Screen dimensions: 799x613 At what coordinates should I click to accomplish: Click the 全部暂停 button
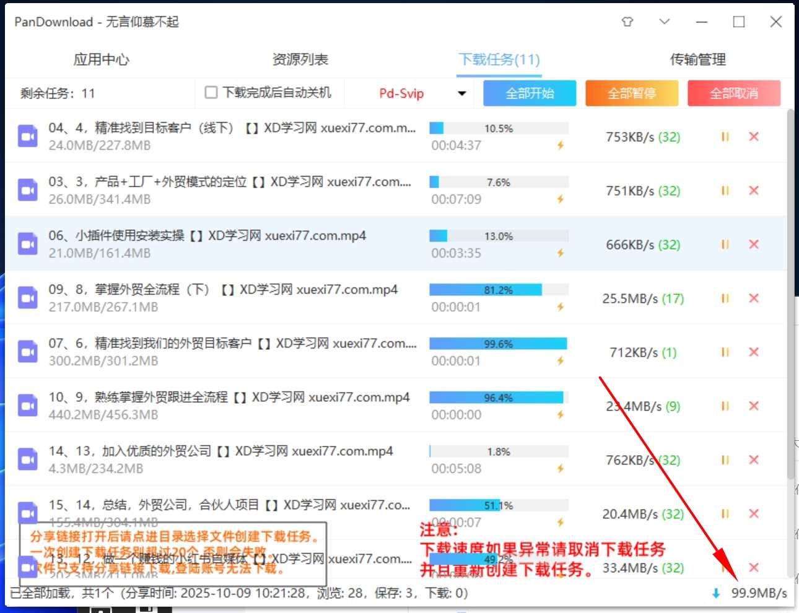tap(632, 93)
